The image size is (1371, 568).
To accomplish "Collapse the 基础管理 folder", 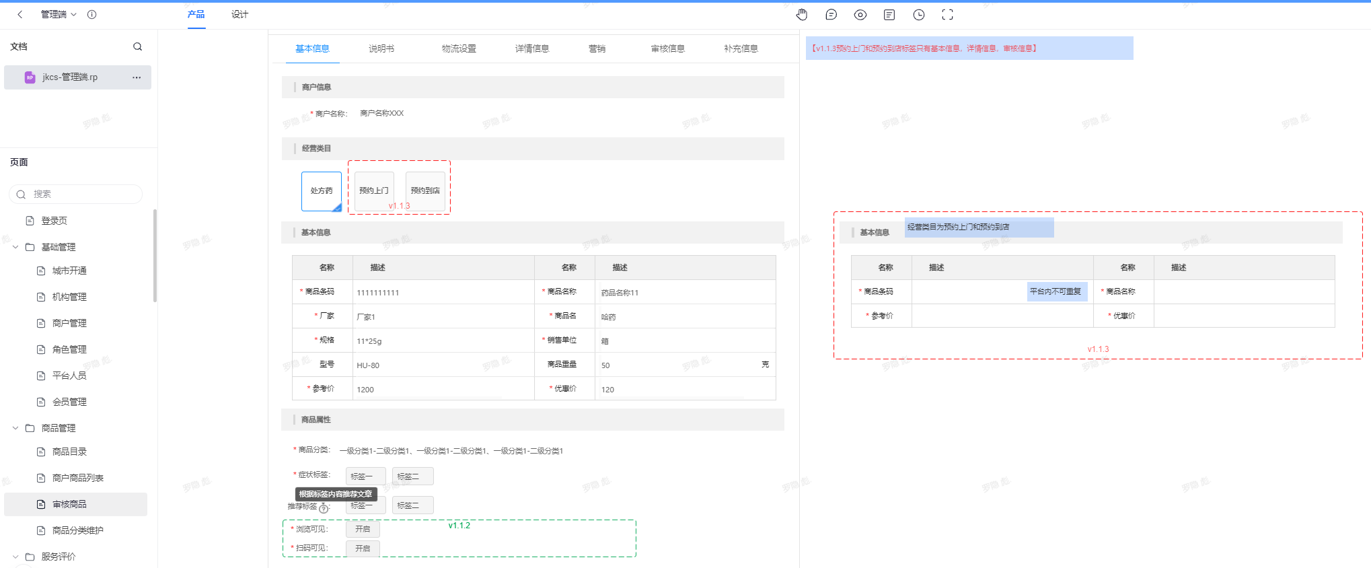I will [x=15, y=247].
